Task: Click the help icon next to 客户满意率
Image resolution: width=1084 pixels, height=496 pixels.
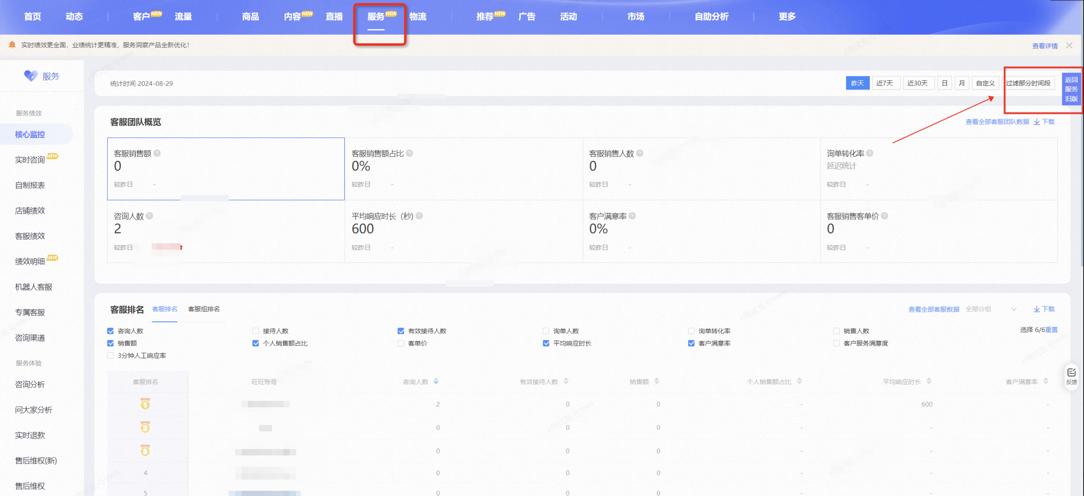Action: tap(632, 216)
